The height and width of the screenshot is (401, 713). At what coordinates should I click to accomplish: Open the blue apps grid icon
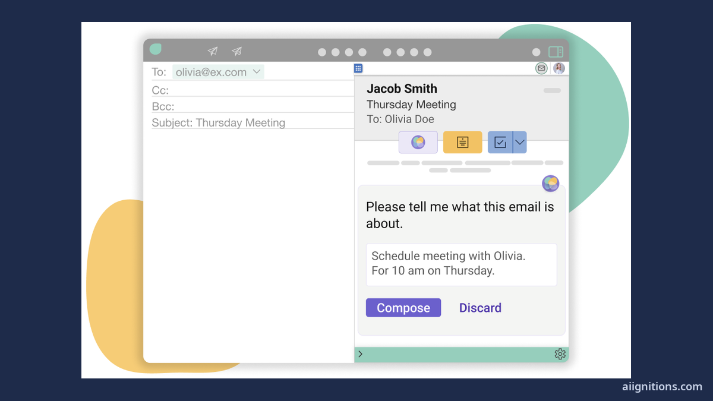click(x=358, y=68)
